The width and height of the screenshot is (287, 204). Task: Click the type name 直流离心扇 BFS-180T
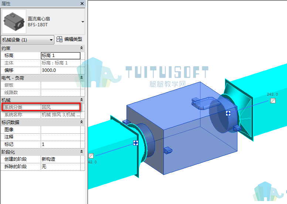click(39, 21)
